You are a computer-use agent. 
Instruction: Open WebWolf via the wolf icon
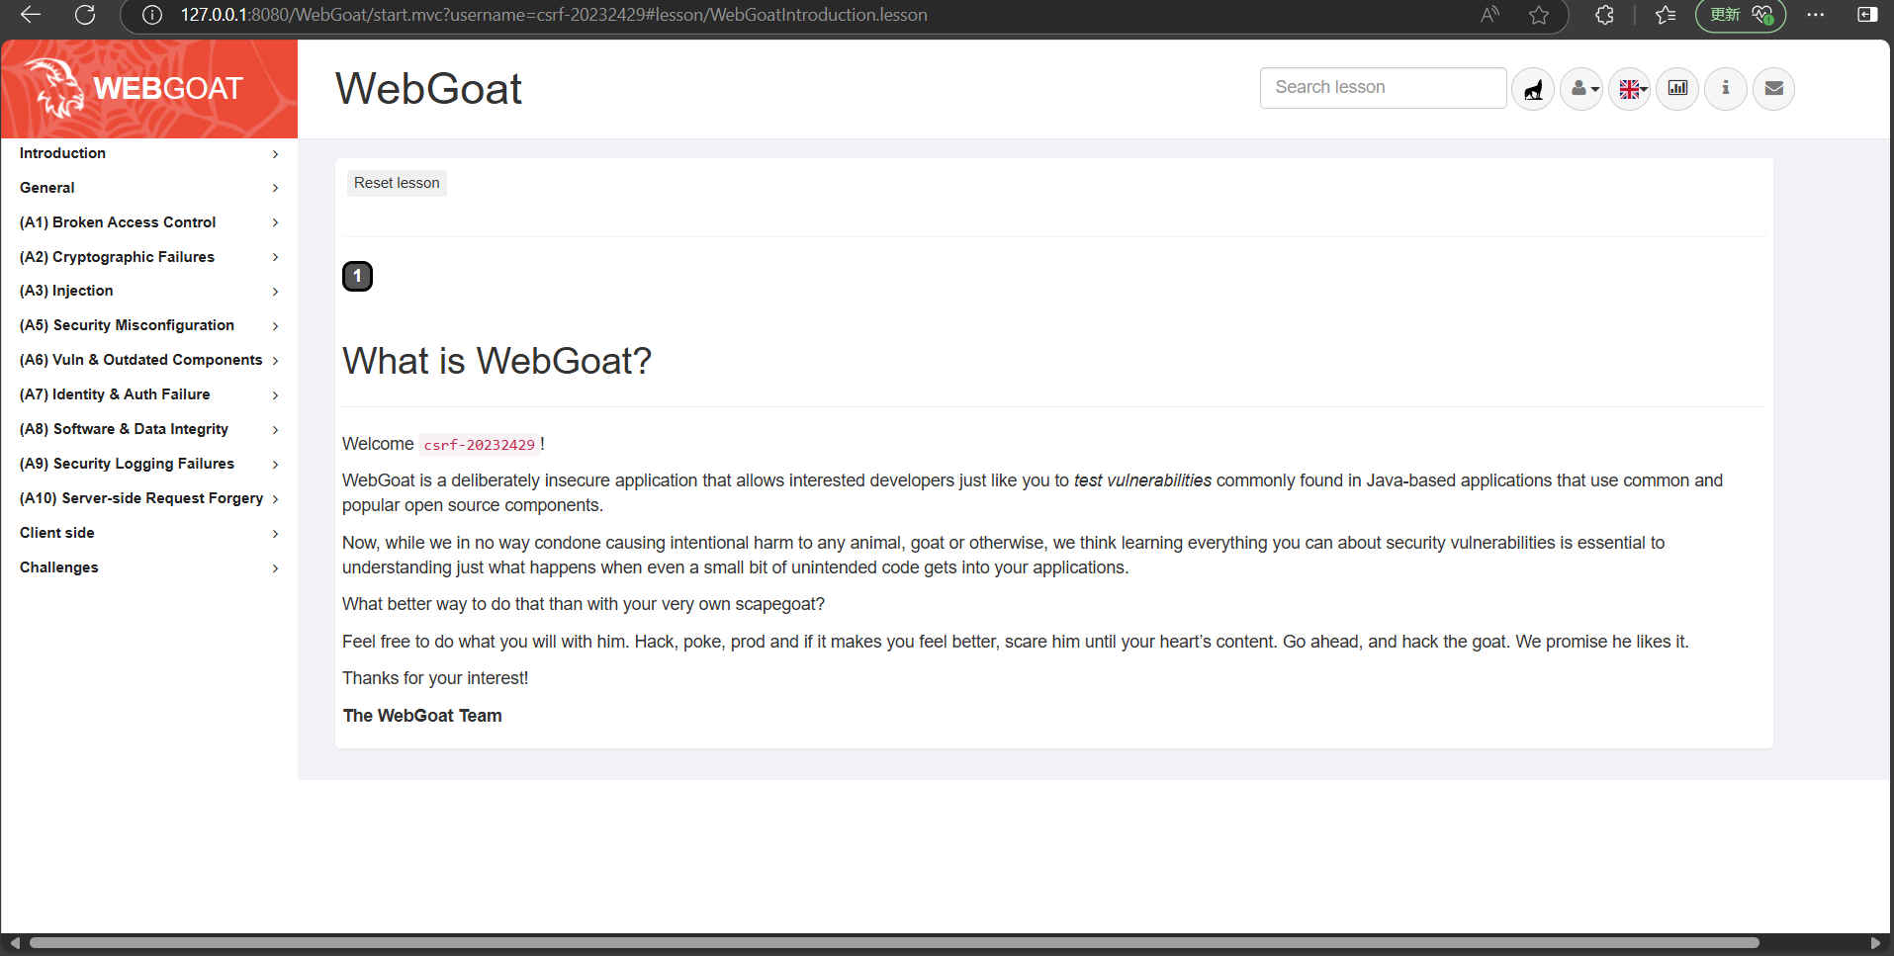pos(1533,89)
